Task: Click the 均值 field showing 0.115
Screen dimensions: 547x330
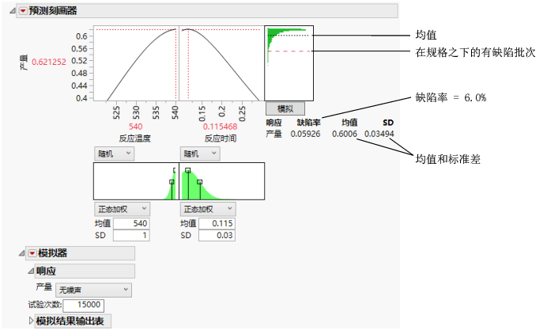Action: pyautogui.click(x=217, y=223)
